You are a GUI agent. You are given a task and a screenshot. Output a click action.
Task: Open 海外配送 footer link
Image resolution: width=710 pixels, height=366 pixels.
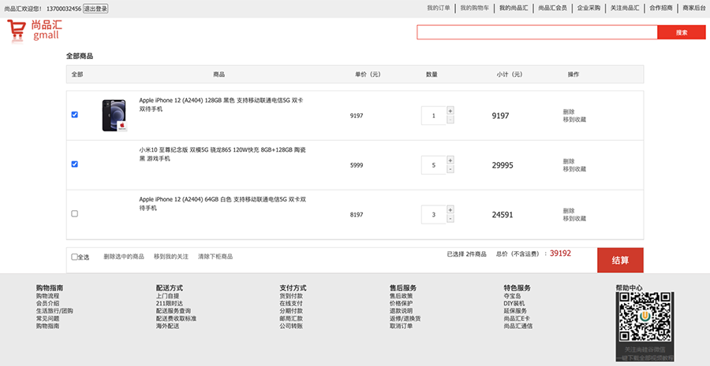coord(167,326)
